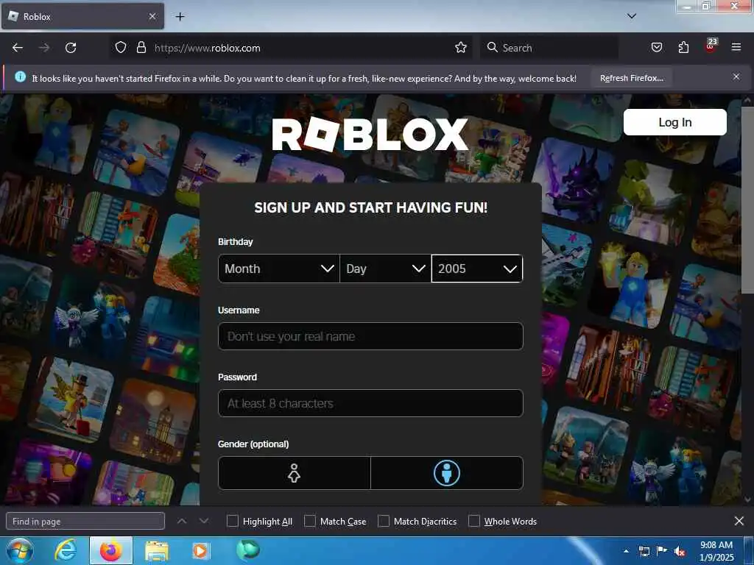Enable the Match Case checkbox

(x=310, y=521)
